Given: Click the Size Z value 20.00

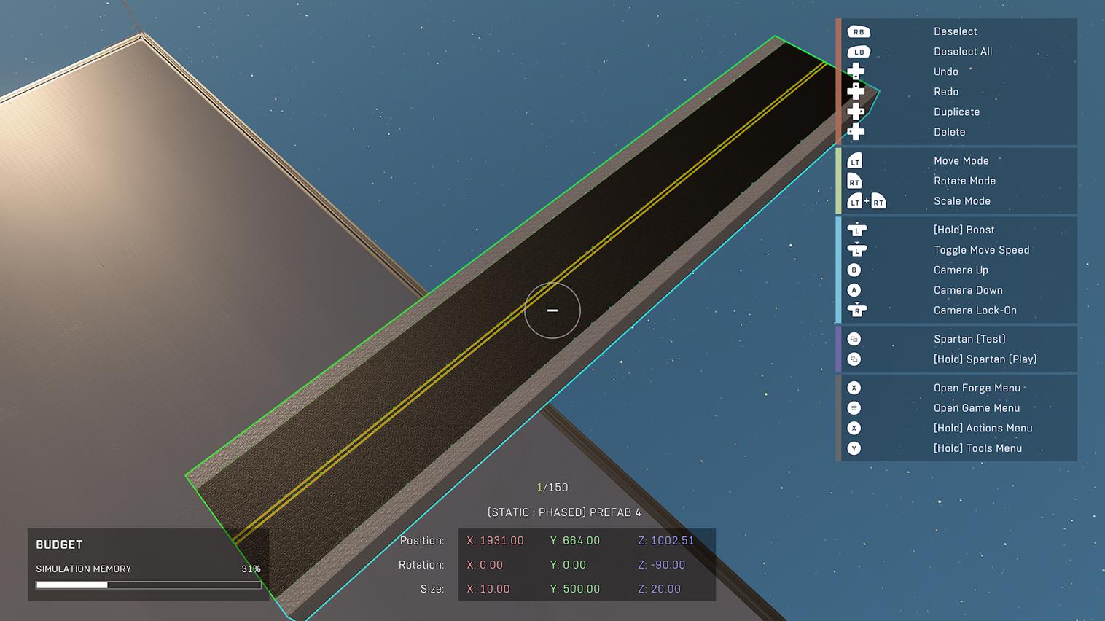Looking at the screenshot, I should (x=660, y=589).
